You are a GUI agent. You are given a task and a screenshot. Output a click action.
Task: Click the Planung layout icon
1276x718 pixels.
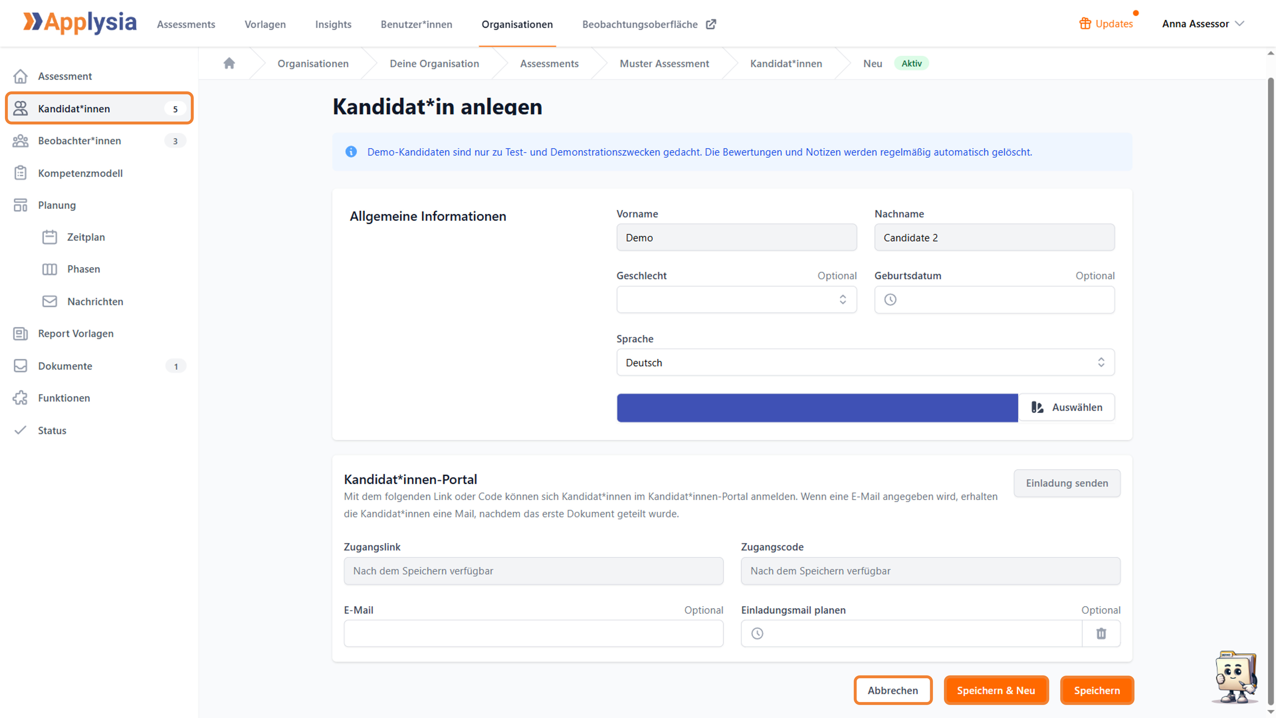click(20, 205)
